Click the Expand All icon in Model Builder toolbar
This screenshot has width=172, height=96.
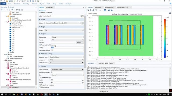point(19,10)
